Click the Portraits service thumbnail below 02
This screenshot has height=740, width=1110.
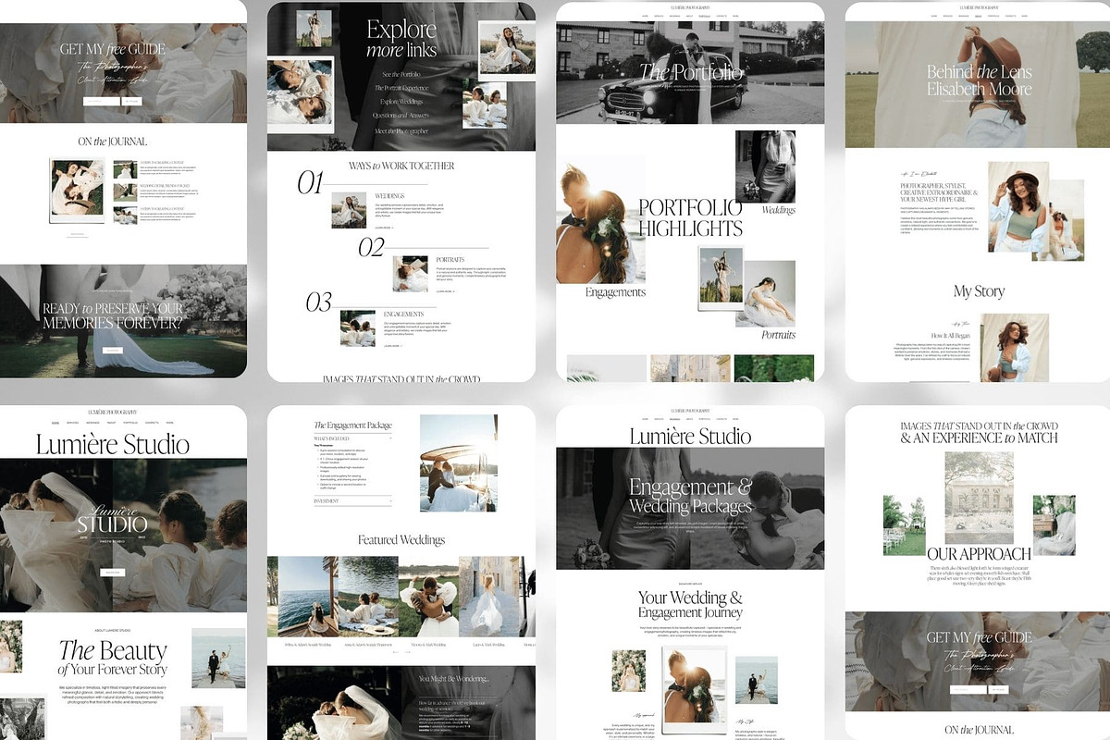(x=410, y=273)
